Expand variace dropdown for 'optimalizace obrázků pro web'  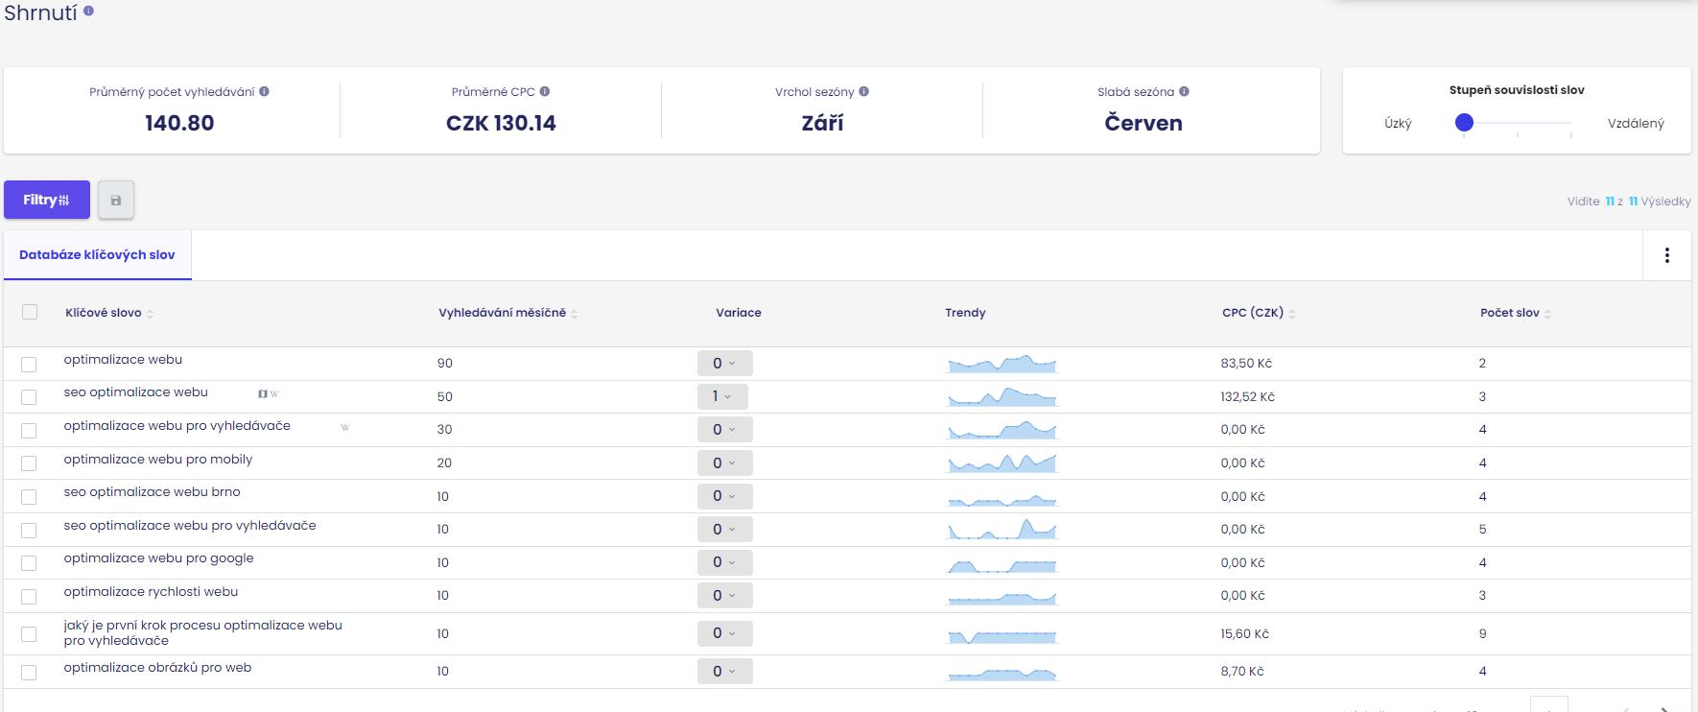tap(724, 672)
